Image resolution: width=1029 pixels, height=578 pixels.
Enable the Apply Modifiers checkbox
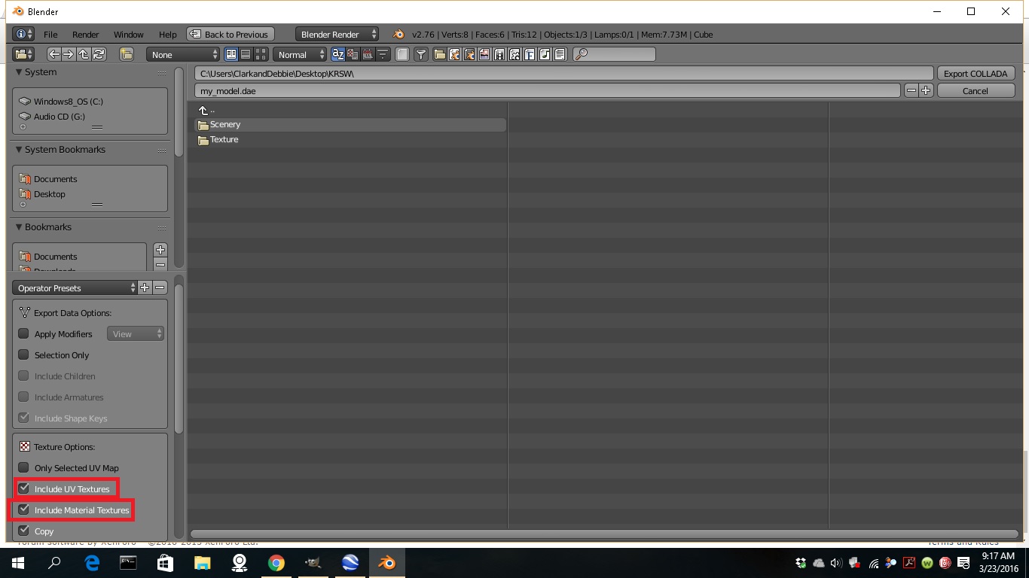tap(24, 334)
